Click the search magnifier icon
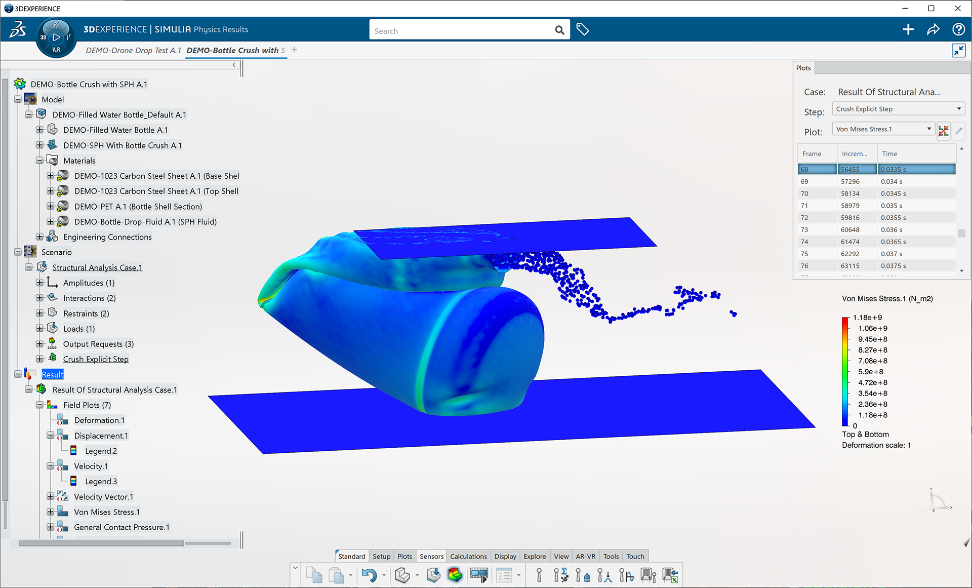The height and width of the screenshot is (588, 972). pos(559,30)
